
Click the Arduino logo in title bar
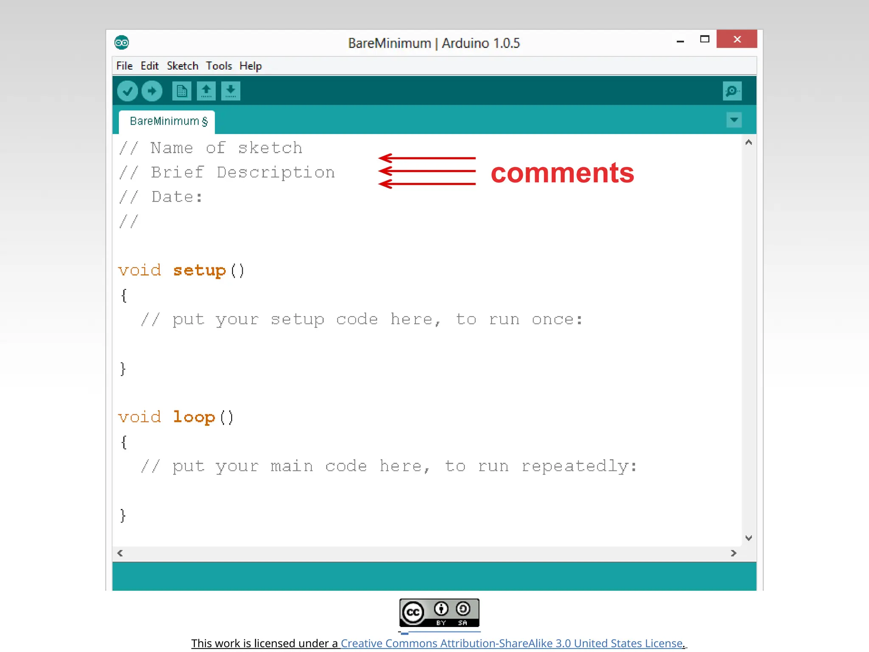pyautogui.click(x=122, y=42)
